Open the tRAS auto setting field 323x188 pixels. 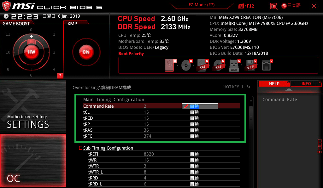194,130
